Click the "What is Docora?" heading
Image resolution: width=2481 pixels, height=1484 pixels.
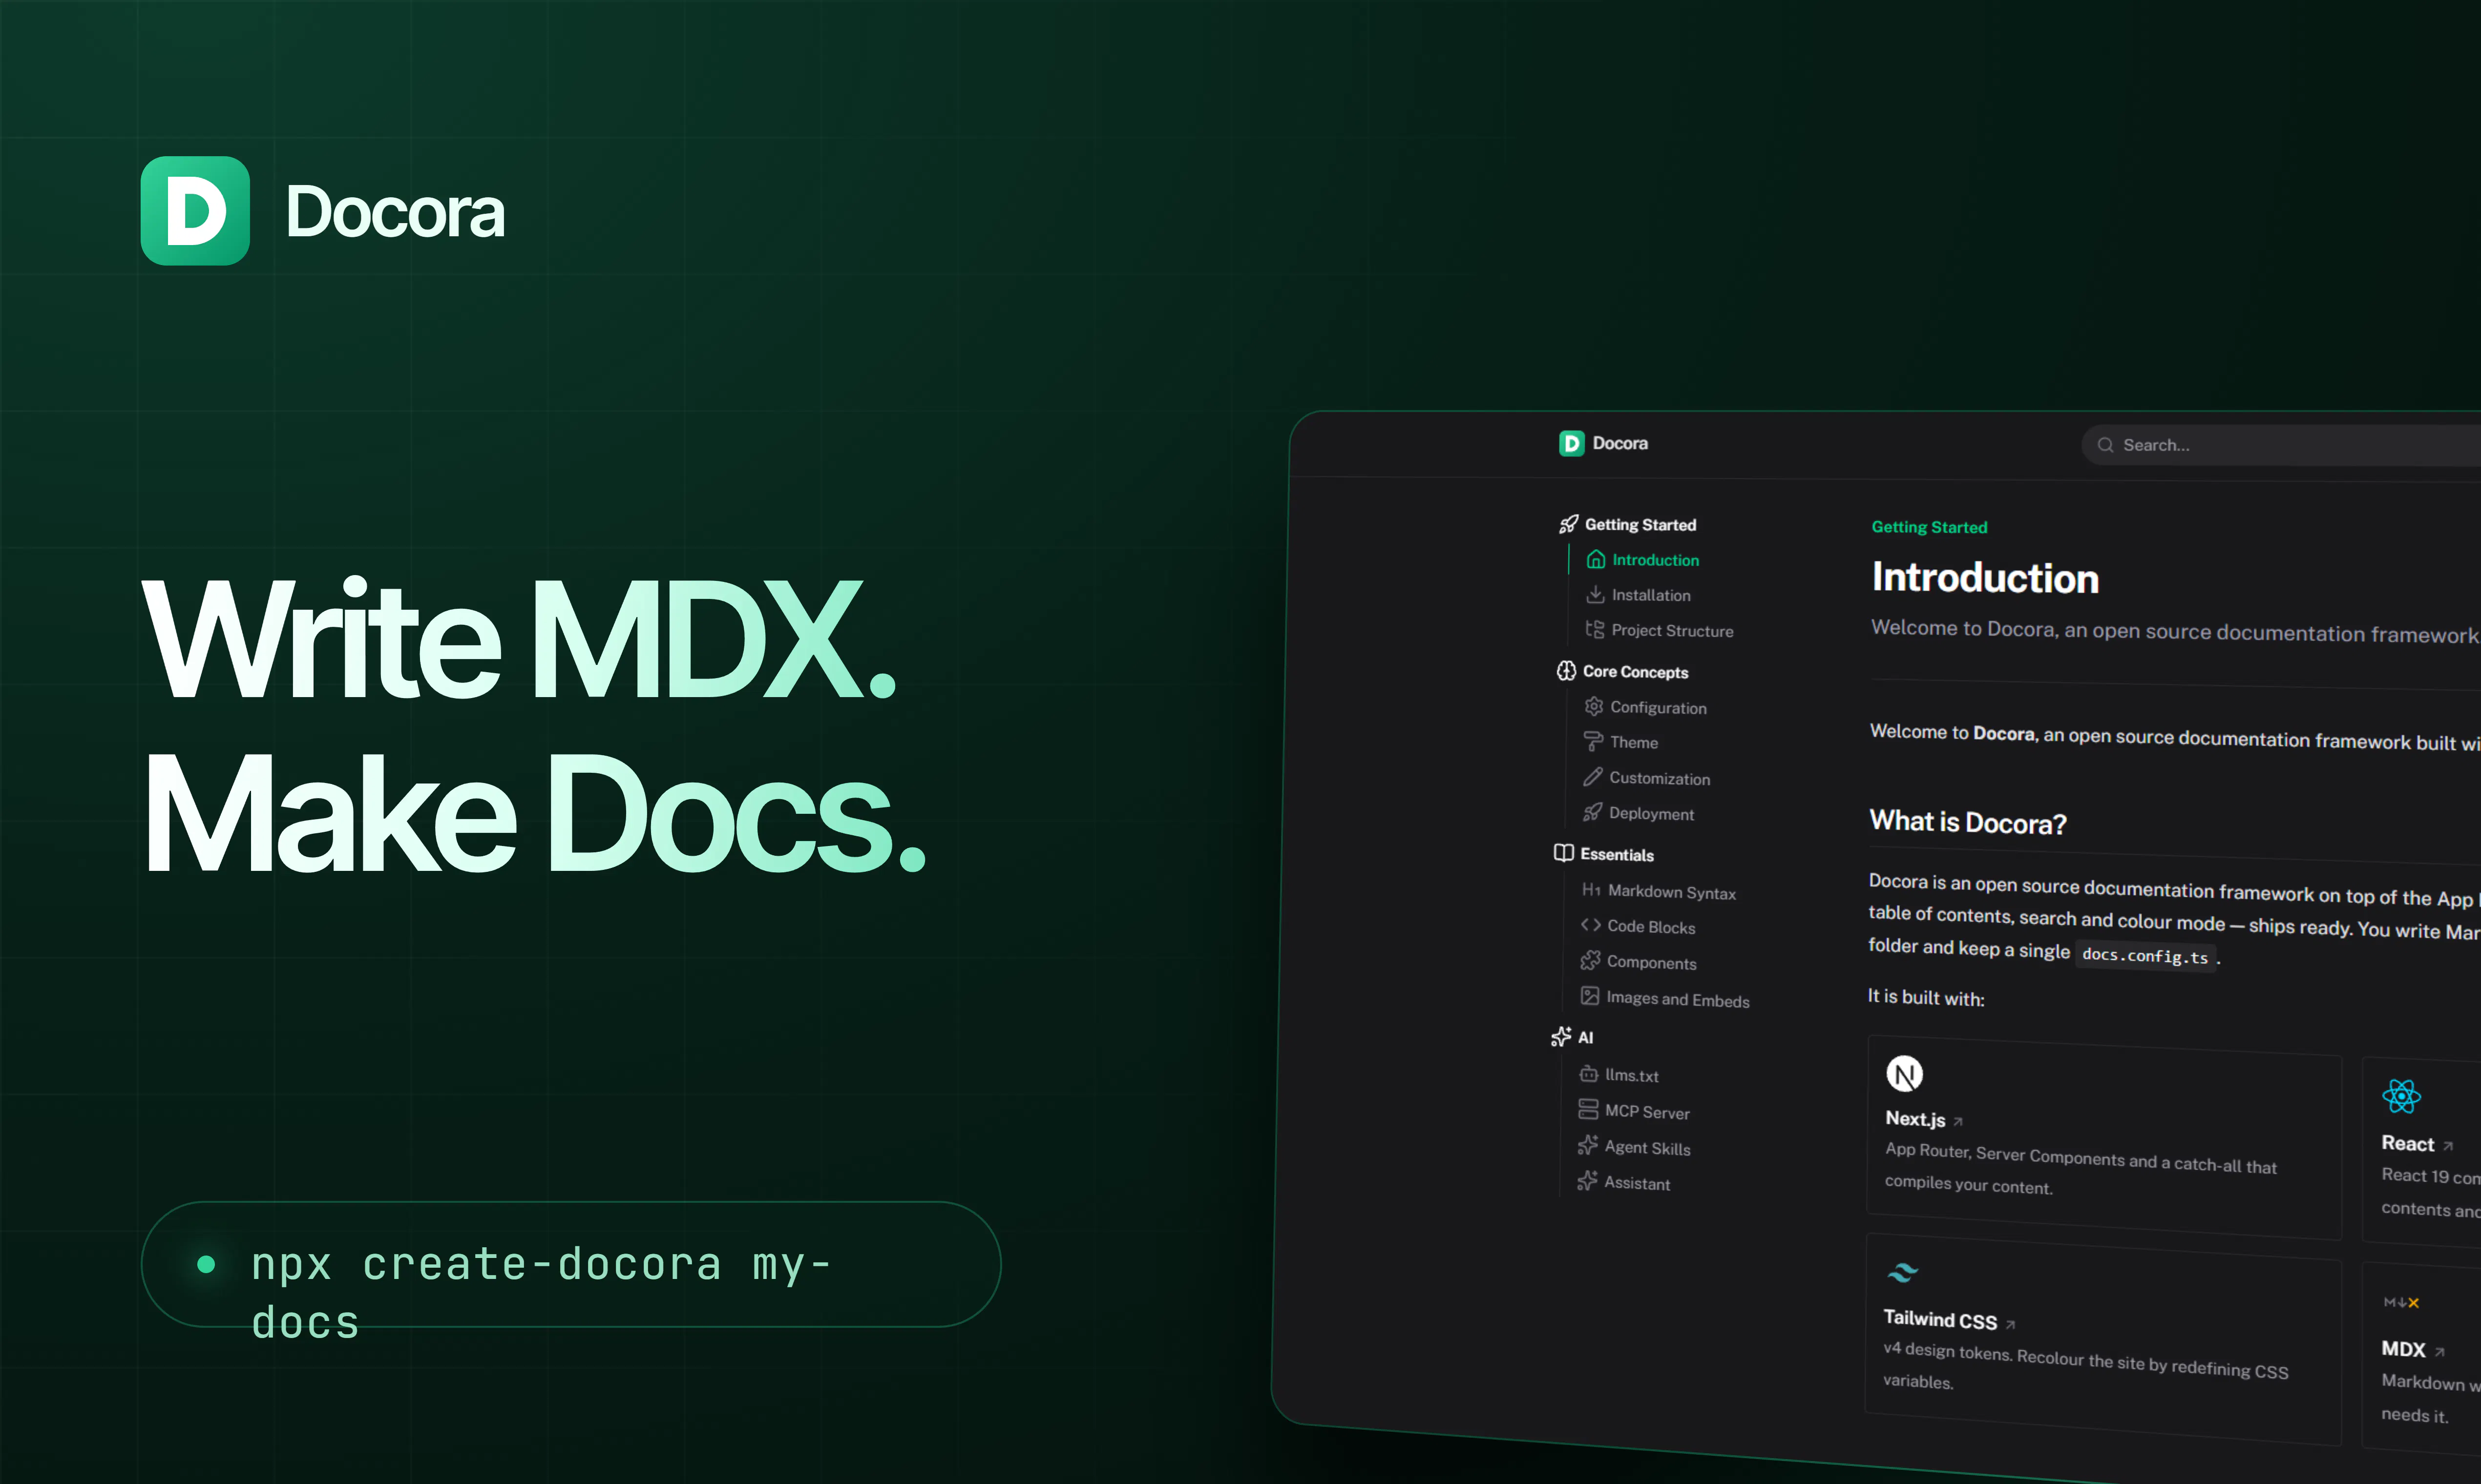click(x=1967, y=822)
